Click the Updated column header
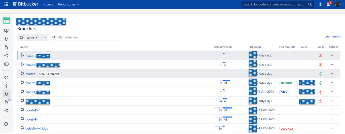345x134 pixels. [x=255, y=47]
